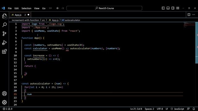Image resolution: width=198 pixels, height=111 pixels.
Task: Open the Go menu
Action: coord(44,8)
